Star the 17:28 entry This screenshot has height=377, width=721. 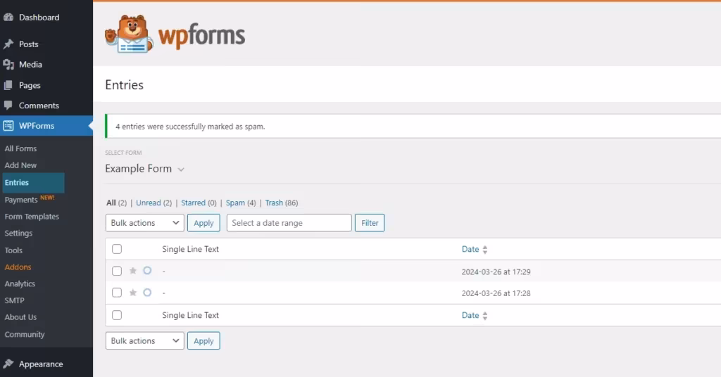click(x=133, y=293)
